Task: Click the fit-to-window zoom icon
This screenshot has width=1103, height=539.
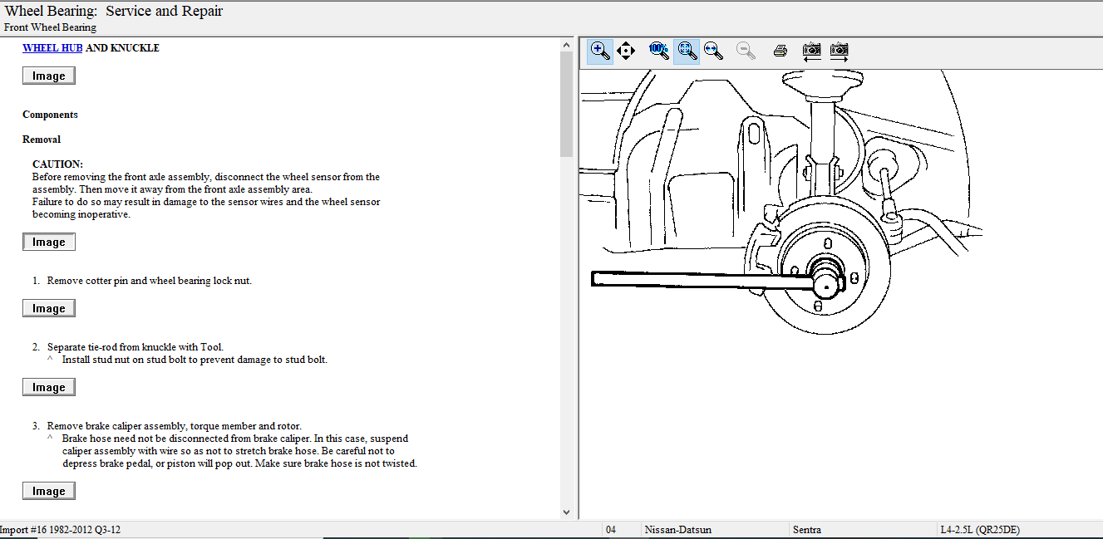Action: click(686, 51)
